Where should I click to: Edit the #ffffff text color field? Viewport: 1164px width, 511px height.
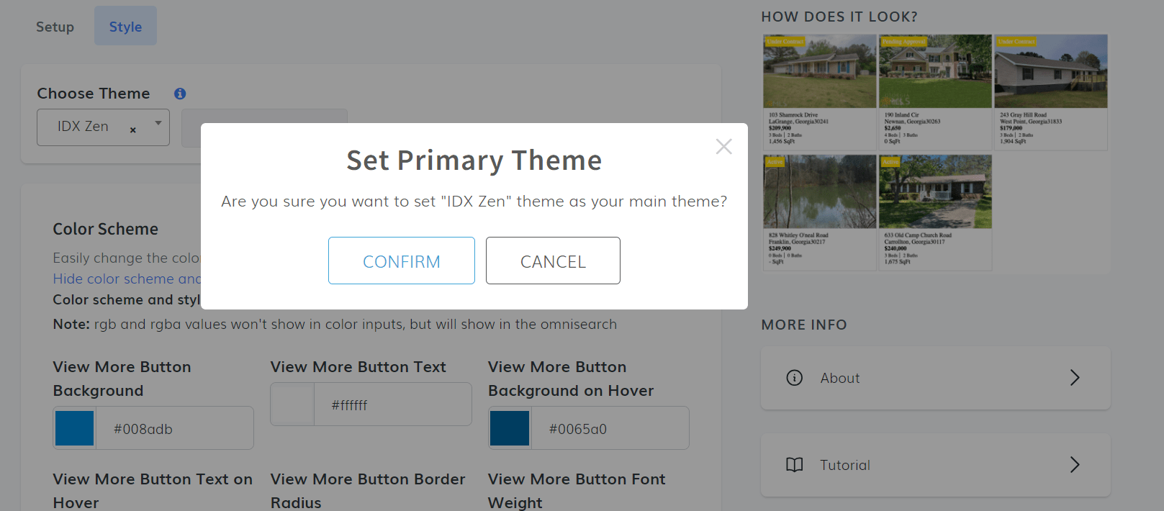point(392,405)
